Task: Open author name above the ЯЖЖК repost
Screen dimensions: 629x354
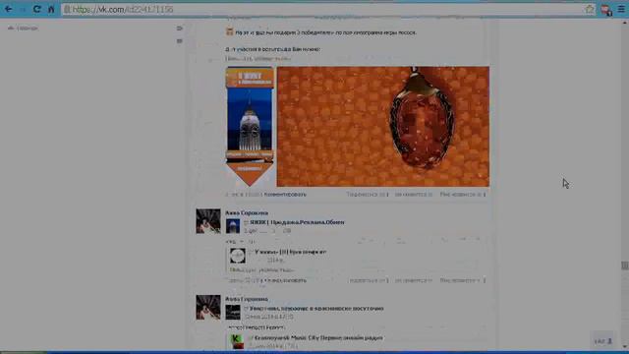Action: click(x=247, y=213)
